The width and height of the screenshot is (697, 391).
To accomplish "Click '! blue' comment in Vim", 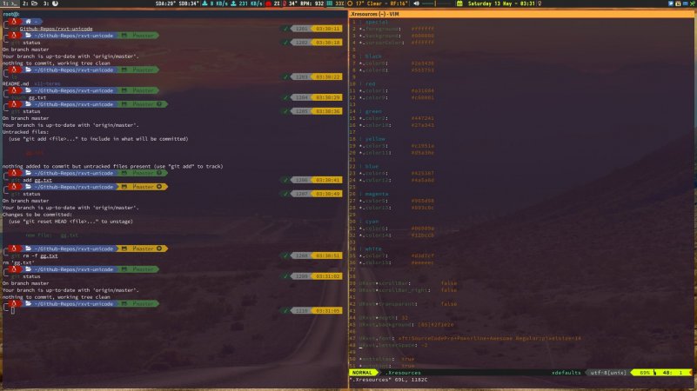I will coord(369,166).
